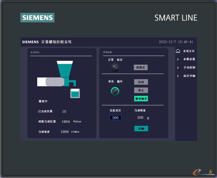Toggle the 正常/标定 rotary switch
The image size is (217, 178).
tap(115, 67)
